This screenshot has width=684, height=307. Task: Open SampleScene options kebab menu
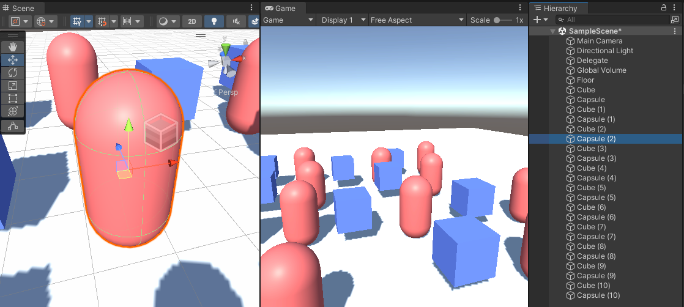[x=675, y=31]
